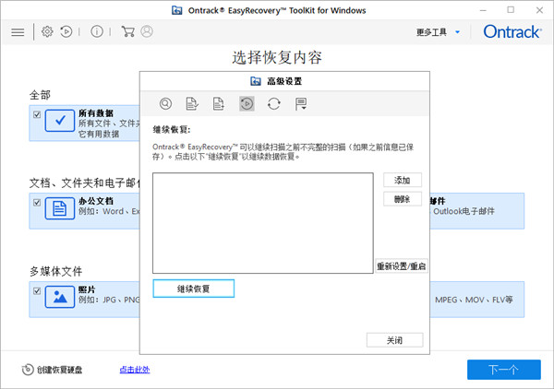Image resolution: width=554 pixels, height=389 pixels.
Task: Select the preview settings icon in the 高级设置 dialog
Action: click(x=165, y=103)
